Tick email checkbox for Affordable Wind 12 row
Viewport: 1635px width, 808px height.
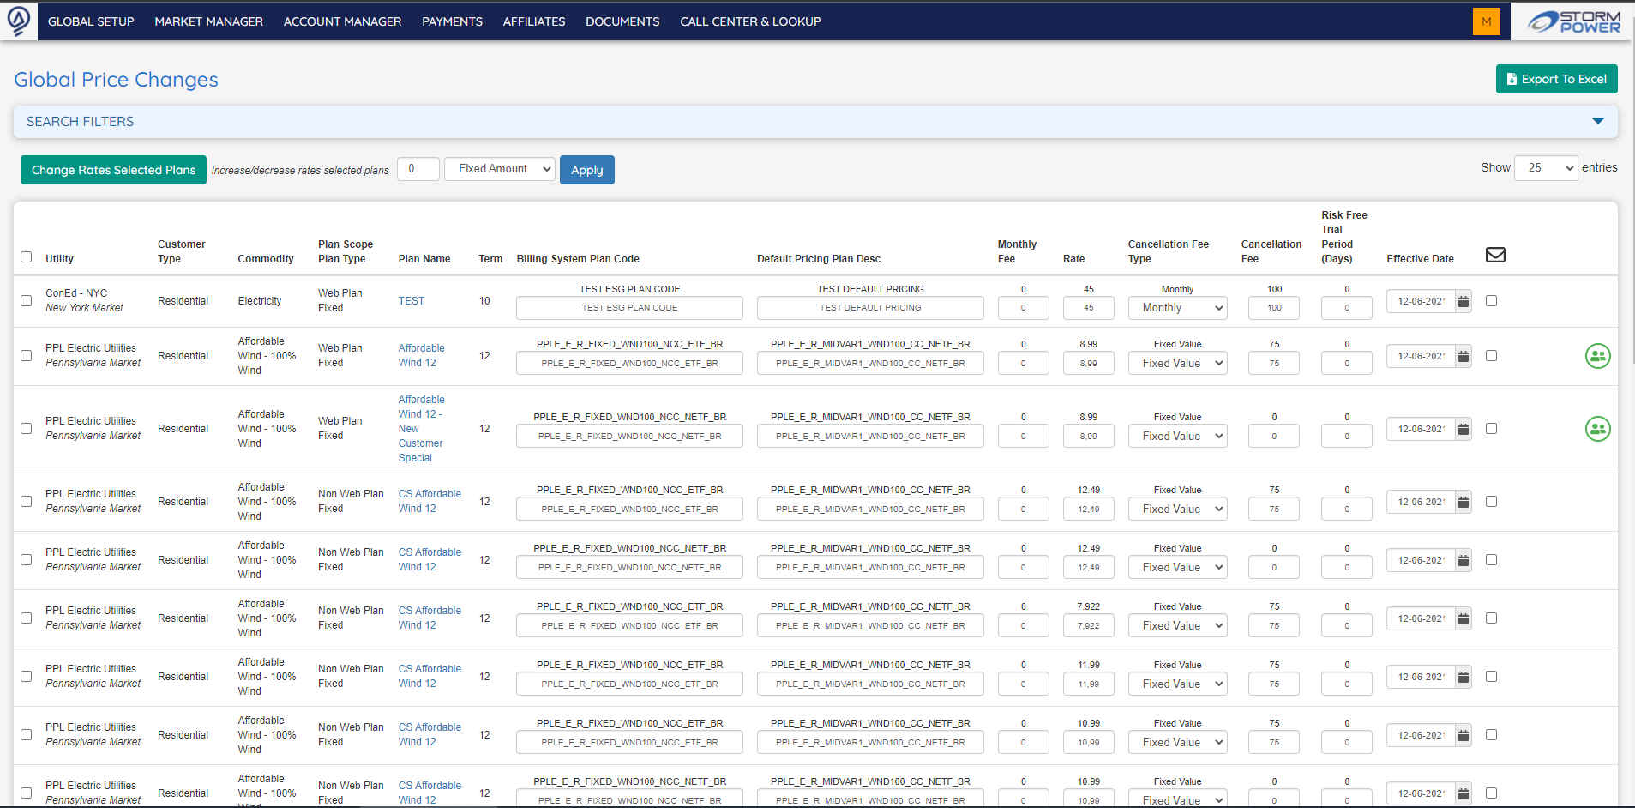coord(1491,355)
